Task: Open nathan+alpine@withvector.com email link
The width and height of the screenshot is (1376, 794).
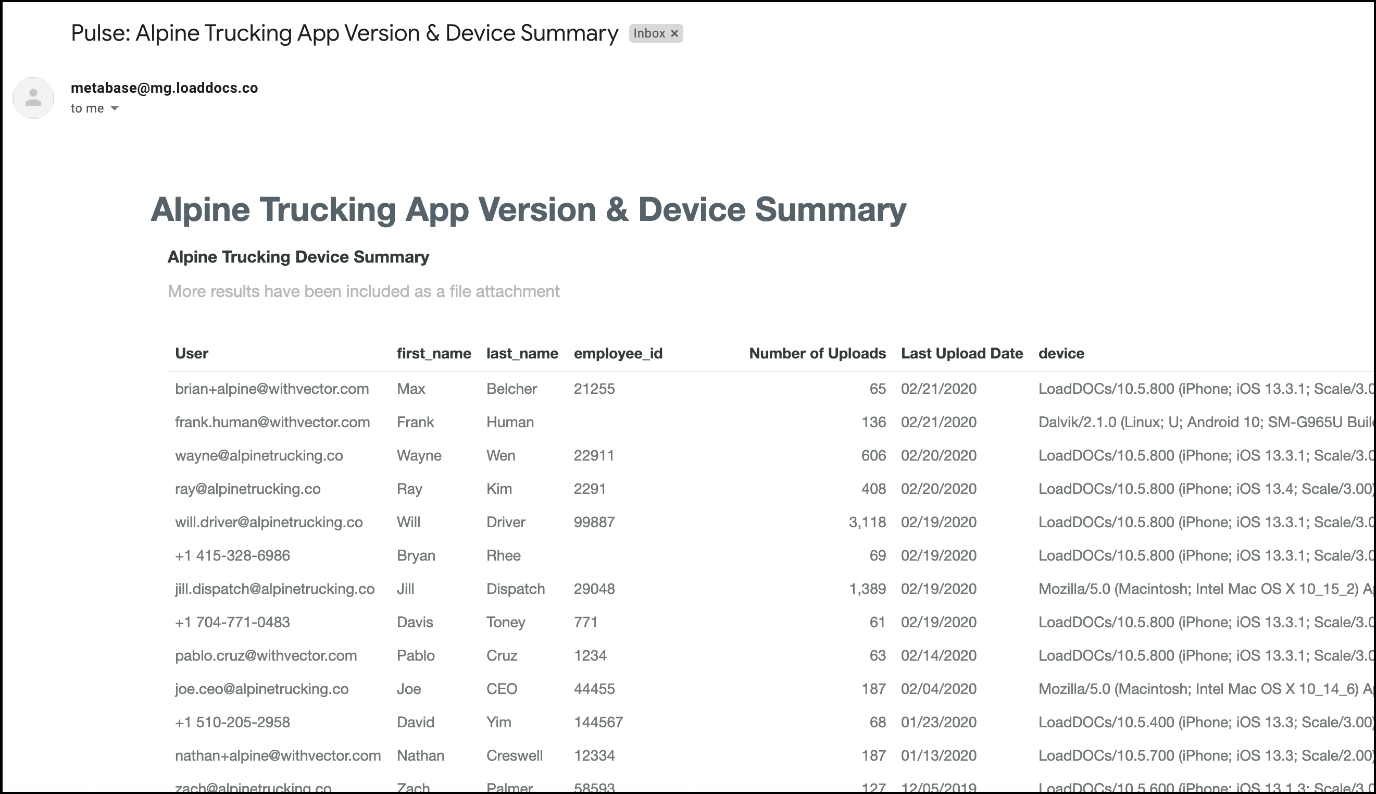Action: click(x=278, y=755)
